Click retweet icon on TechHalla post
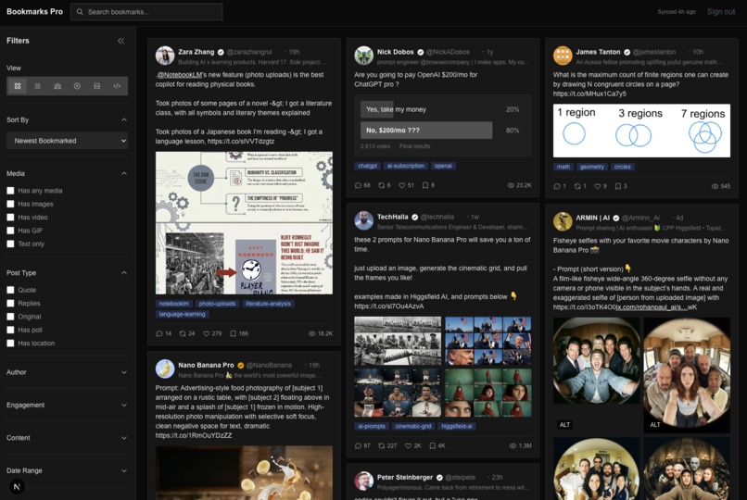This screenshot has height=500, width=747. click(381, 445)
